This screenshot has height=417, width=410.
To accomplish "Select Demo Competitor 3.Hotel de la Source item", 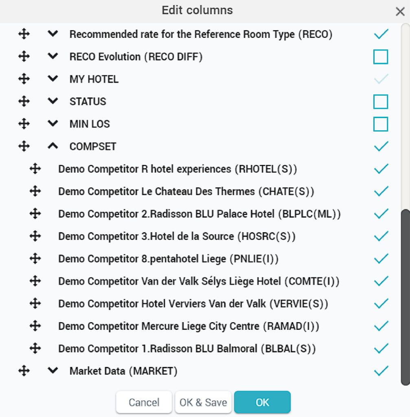I will (177, 236).
